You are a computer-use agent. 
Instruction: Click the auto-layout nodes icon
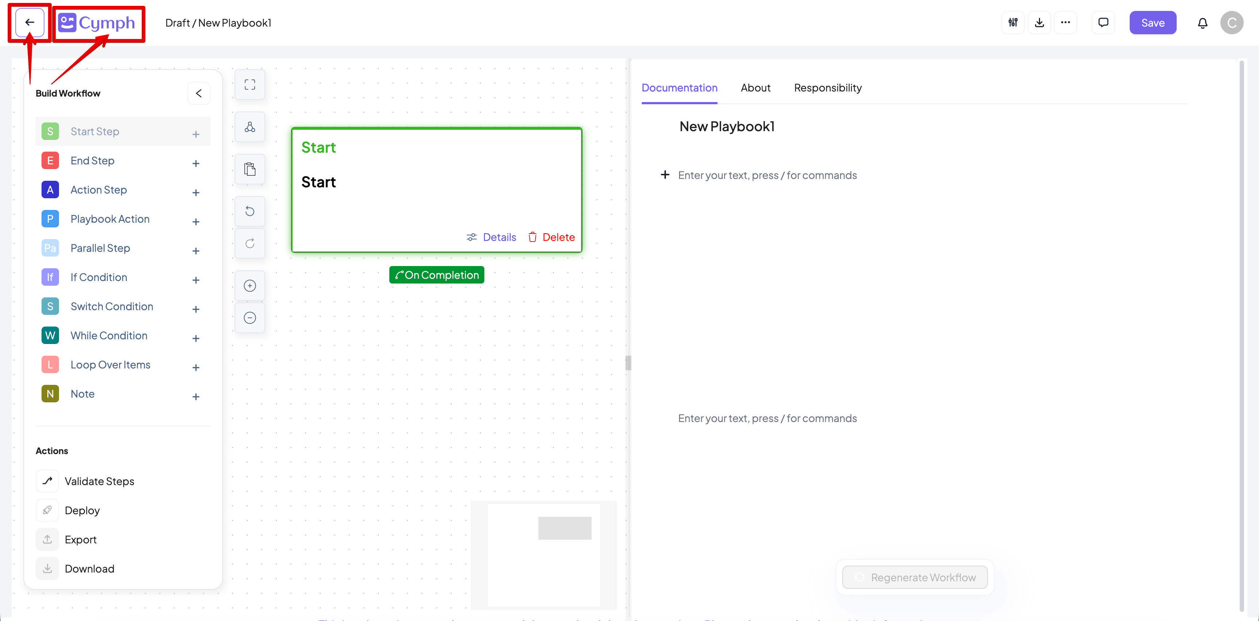click(x=250, y=127)
